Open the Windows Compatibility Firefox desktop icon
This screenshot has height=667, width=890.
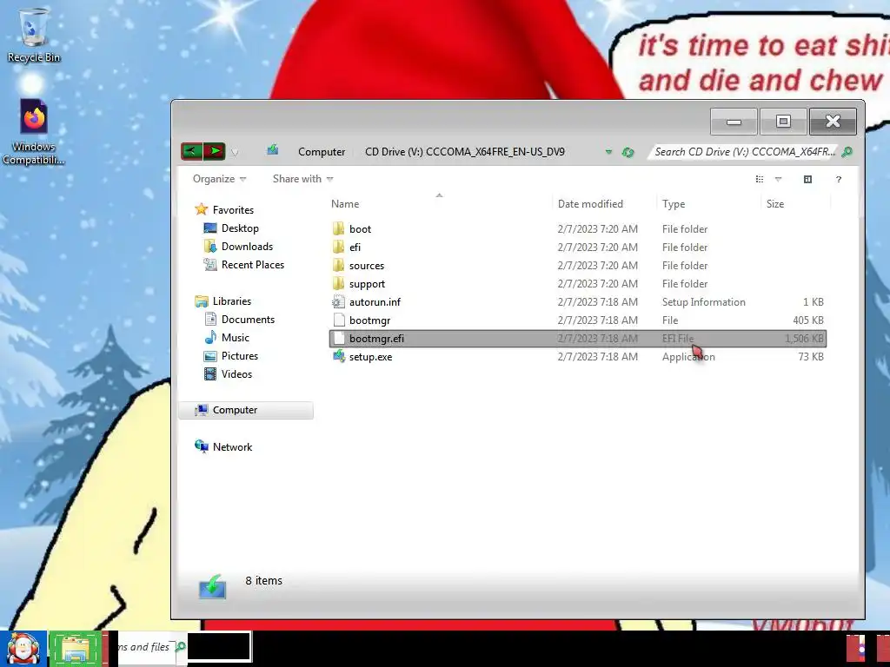click(34, 132)
